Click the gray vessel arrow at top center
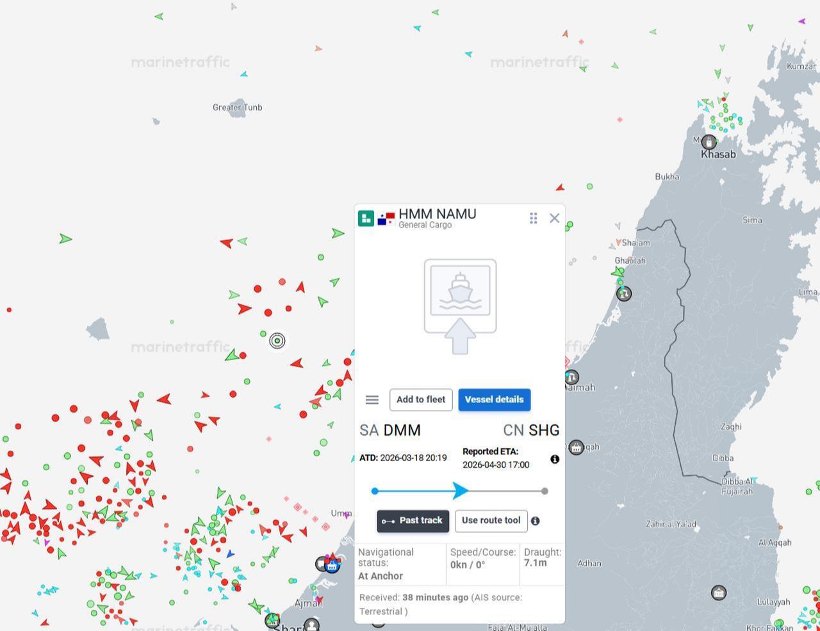820x631 pixels. click(x=233, y=6)
